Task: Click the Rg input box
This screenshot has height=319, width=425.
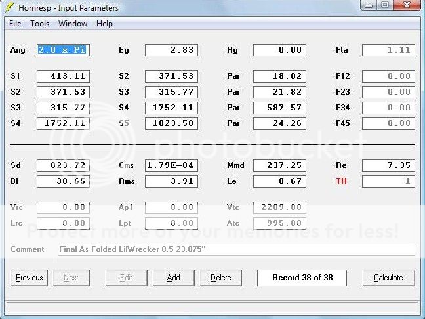Action: pos(279,50)
